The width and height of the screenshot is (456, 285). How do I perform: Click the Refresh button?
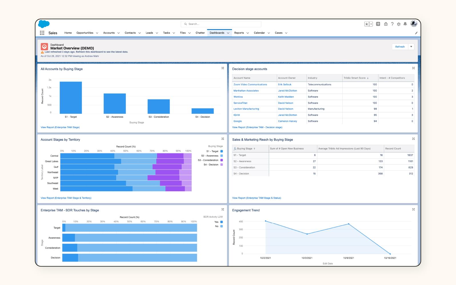tap(400, 47)
